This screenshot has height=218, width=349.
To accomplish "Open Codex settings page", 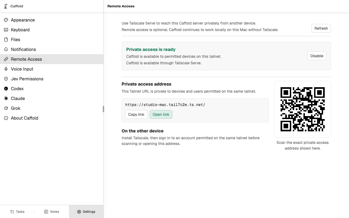I will pyautogui.click(x=52, y=89).
